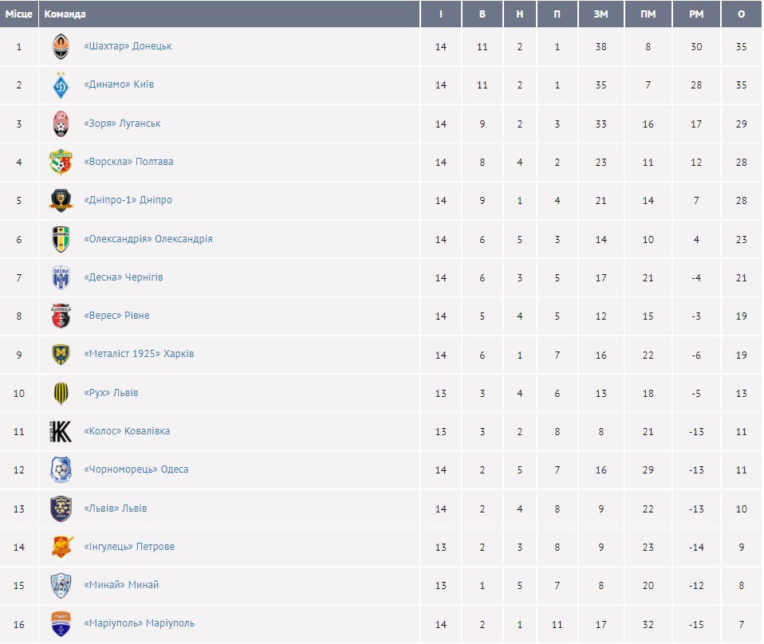This screenshot has width=764, height=644.
Task: Click the О points column header
Action: click(x=741, y=14)
